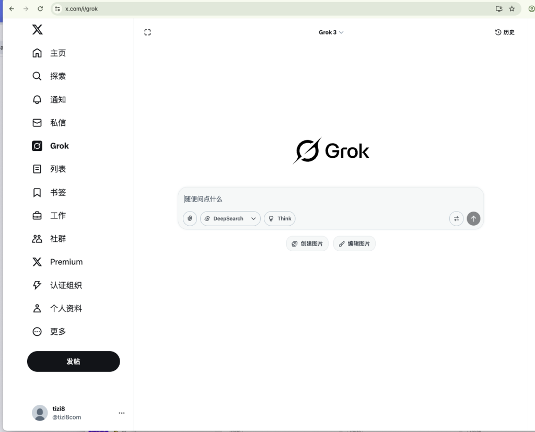The width and height of the screenshot is (535, 432).
Task: Reload the page
Action: pos(40,9)
